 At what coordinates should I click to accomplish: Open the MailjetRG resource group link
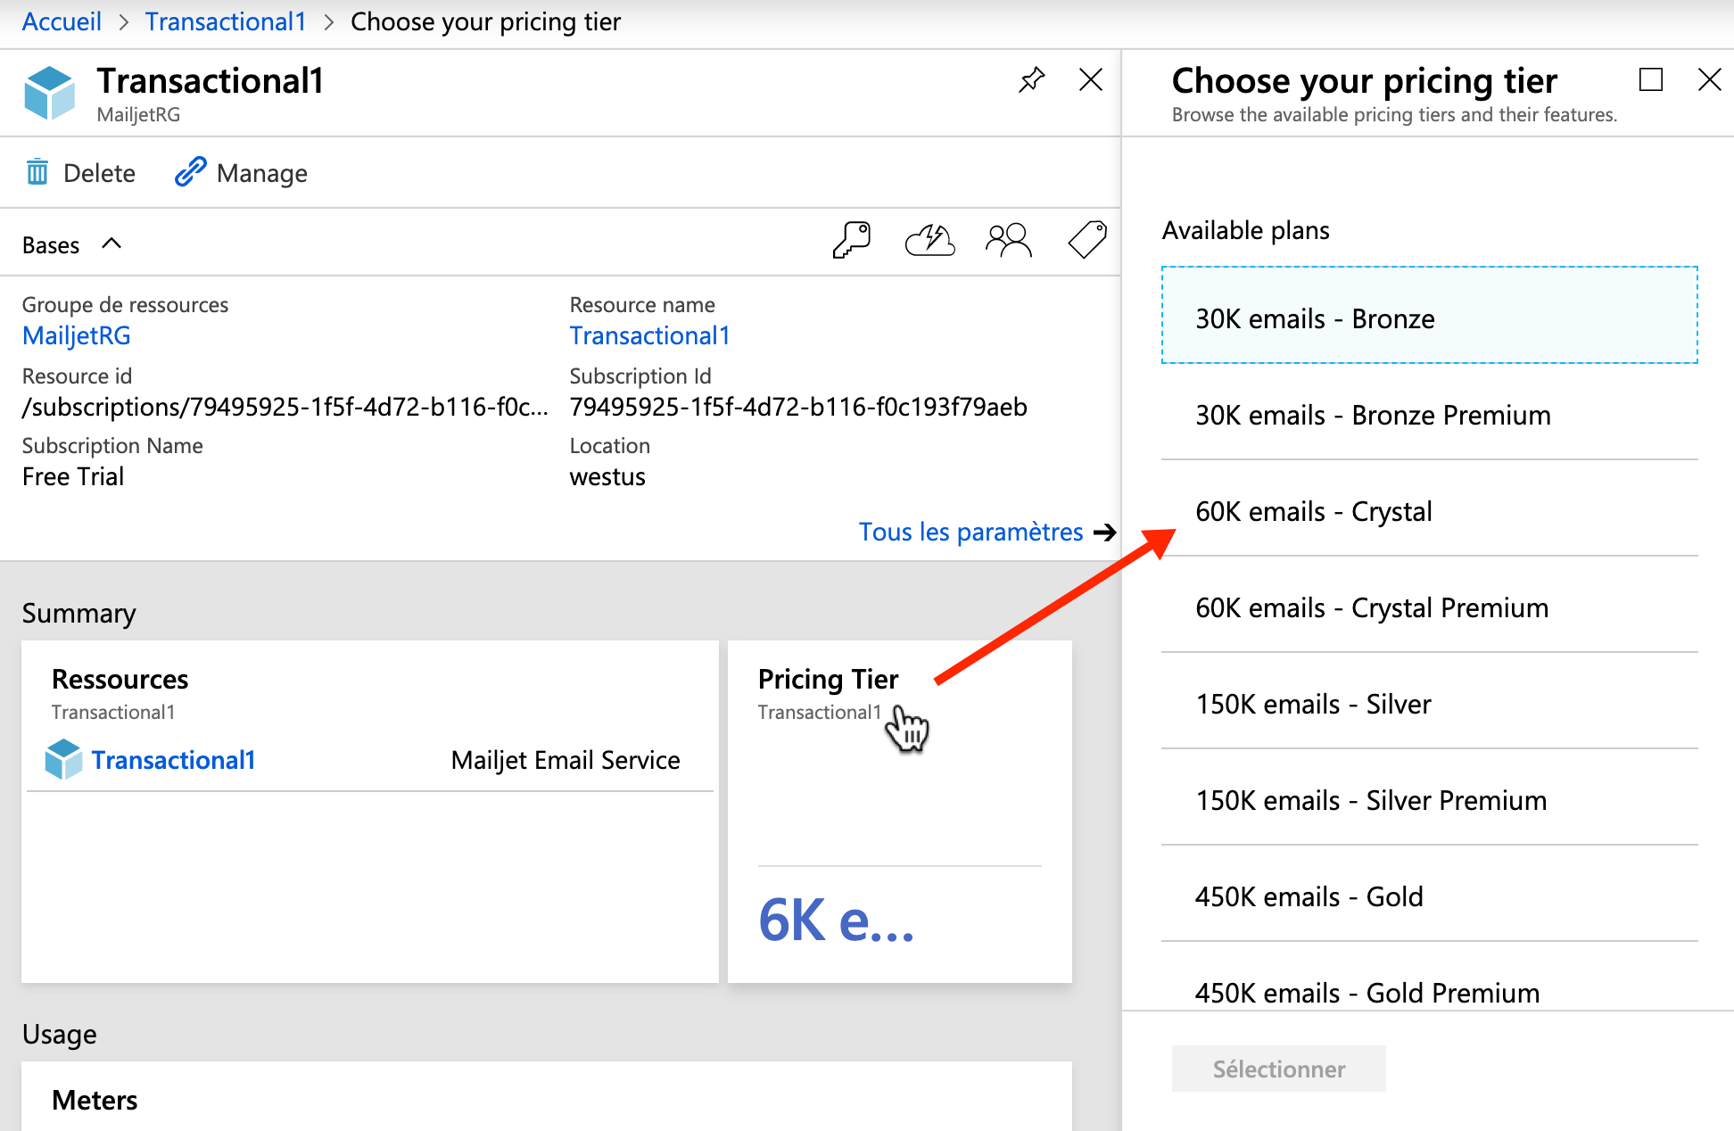pos(77,336)
